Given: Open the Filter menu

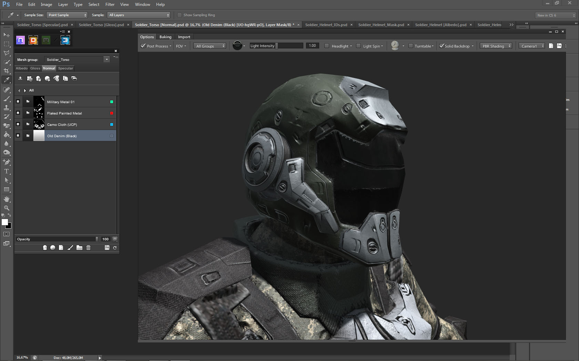Looking at the screenshot, I should pos(110,4).
